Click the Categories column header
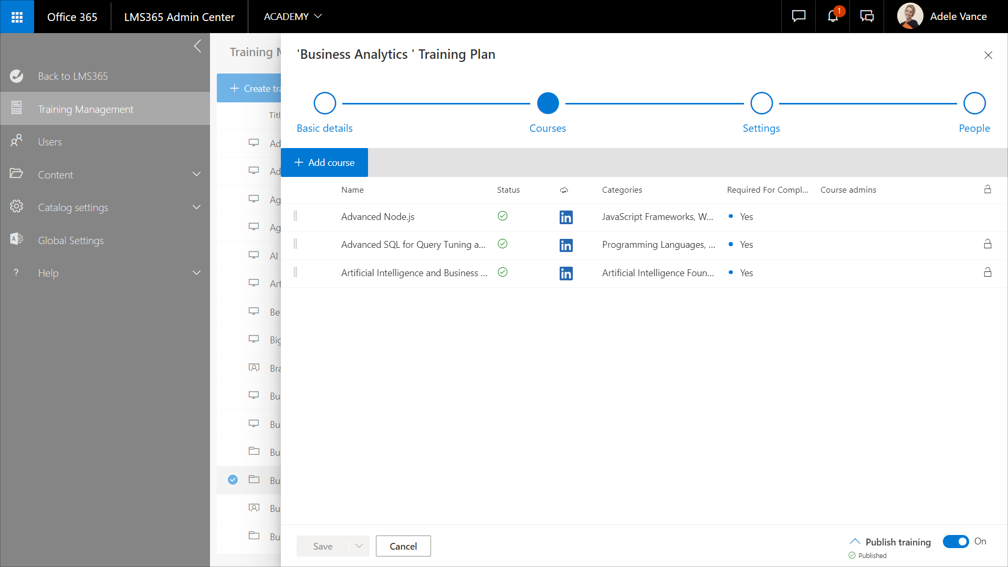 coord(622,190)
